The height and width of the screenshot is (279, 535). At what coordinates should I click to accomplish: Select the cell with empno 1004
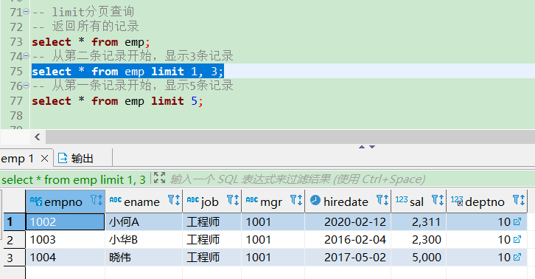[x=65, y=258]
